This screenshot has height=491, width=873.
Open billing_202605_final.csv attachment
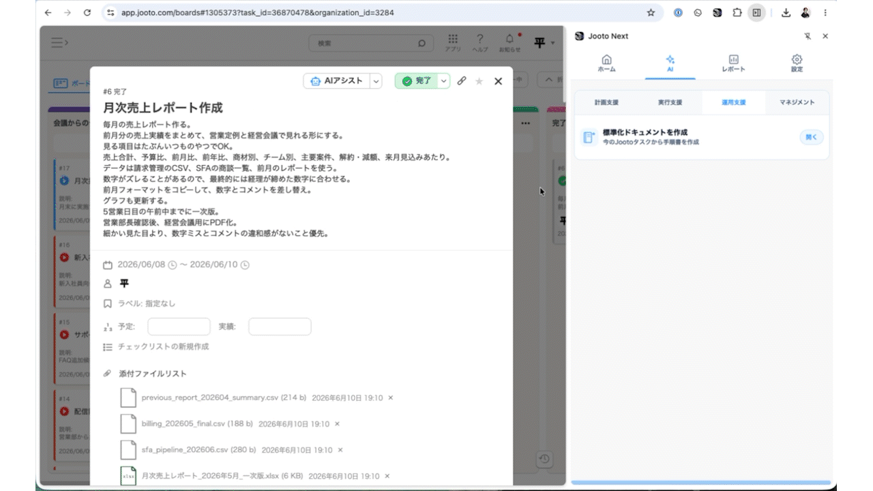pos(196,423)
